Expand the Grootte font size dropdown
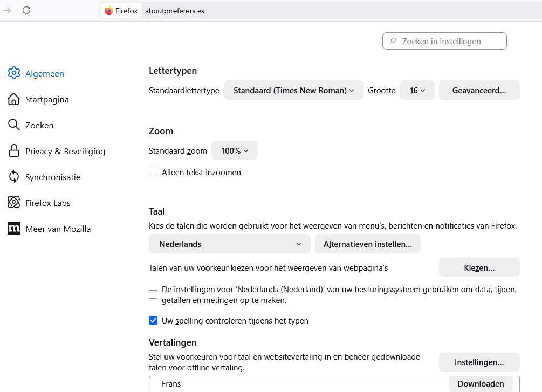542x392 pixels. coord(417,91)
